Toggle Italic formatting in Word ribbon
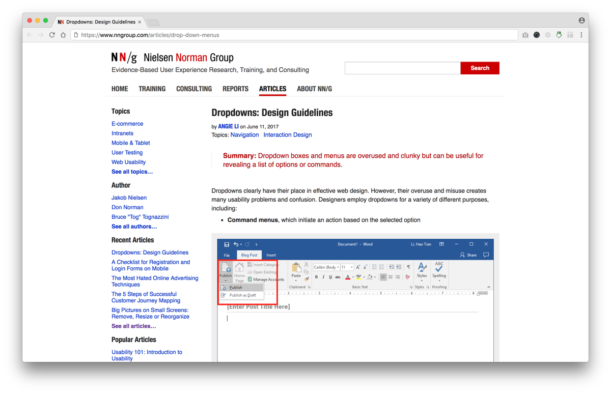The image size is (611, 394). pos(323,277)
